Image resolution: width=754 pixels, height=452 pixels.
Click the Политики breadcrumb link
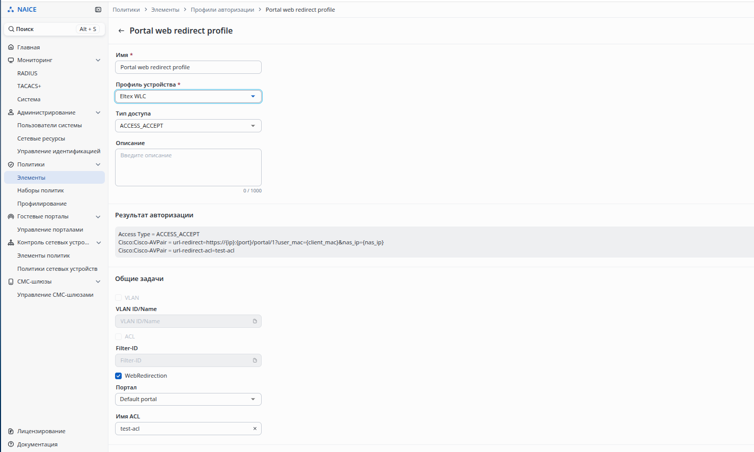[126, 10]
